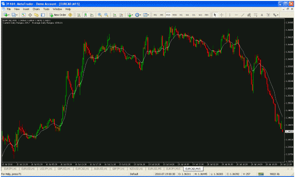This screenshot has height=177, width=295.
Task: Switch to the EURUSD,M5 chart tab
Action: pos(155,169)
